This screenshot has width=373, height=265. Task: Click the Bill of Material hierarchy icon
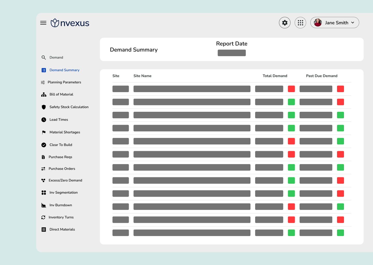tap(44, 94)
